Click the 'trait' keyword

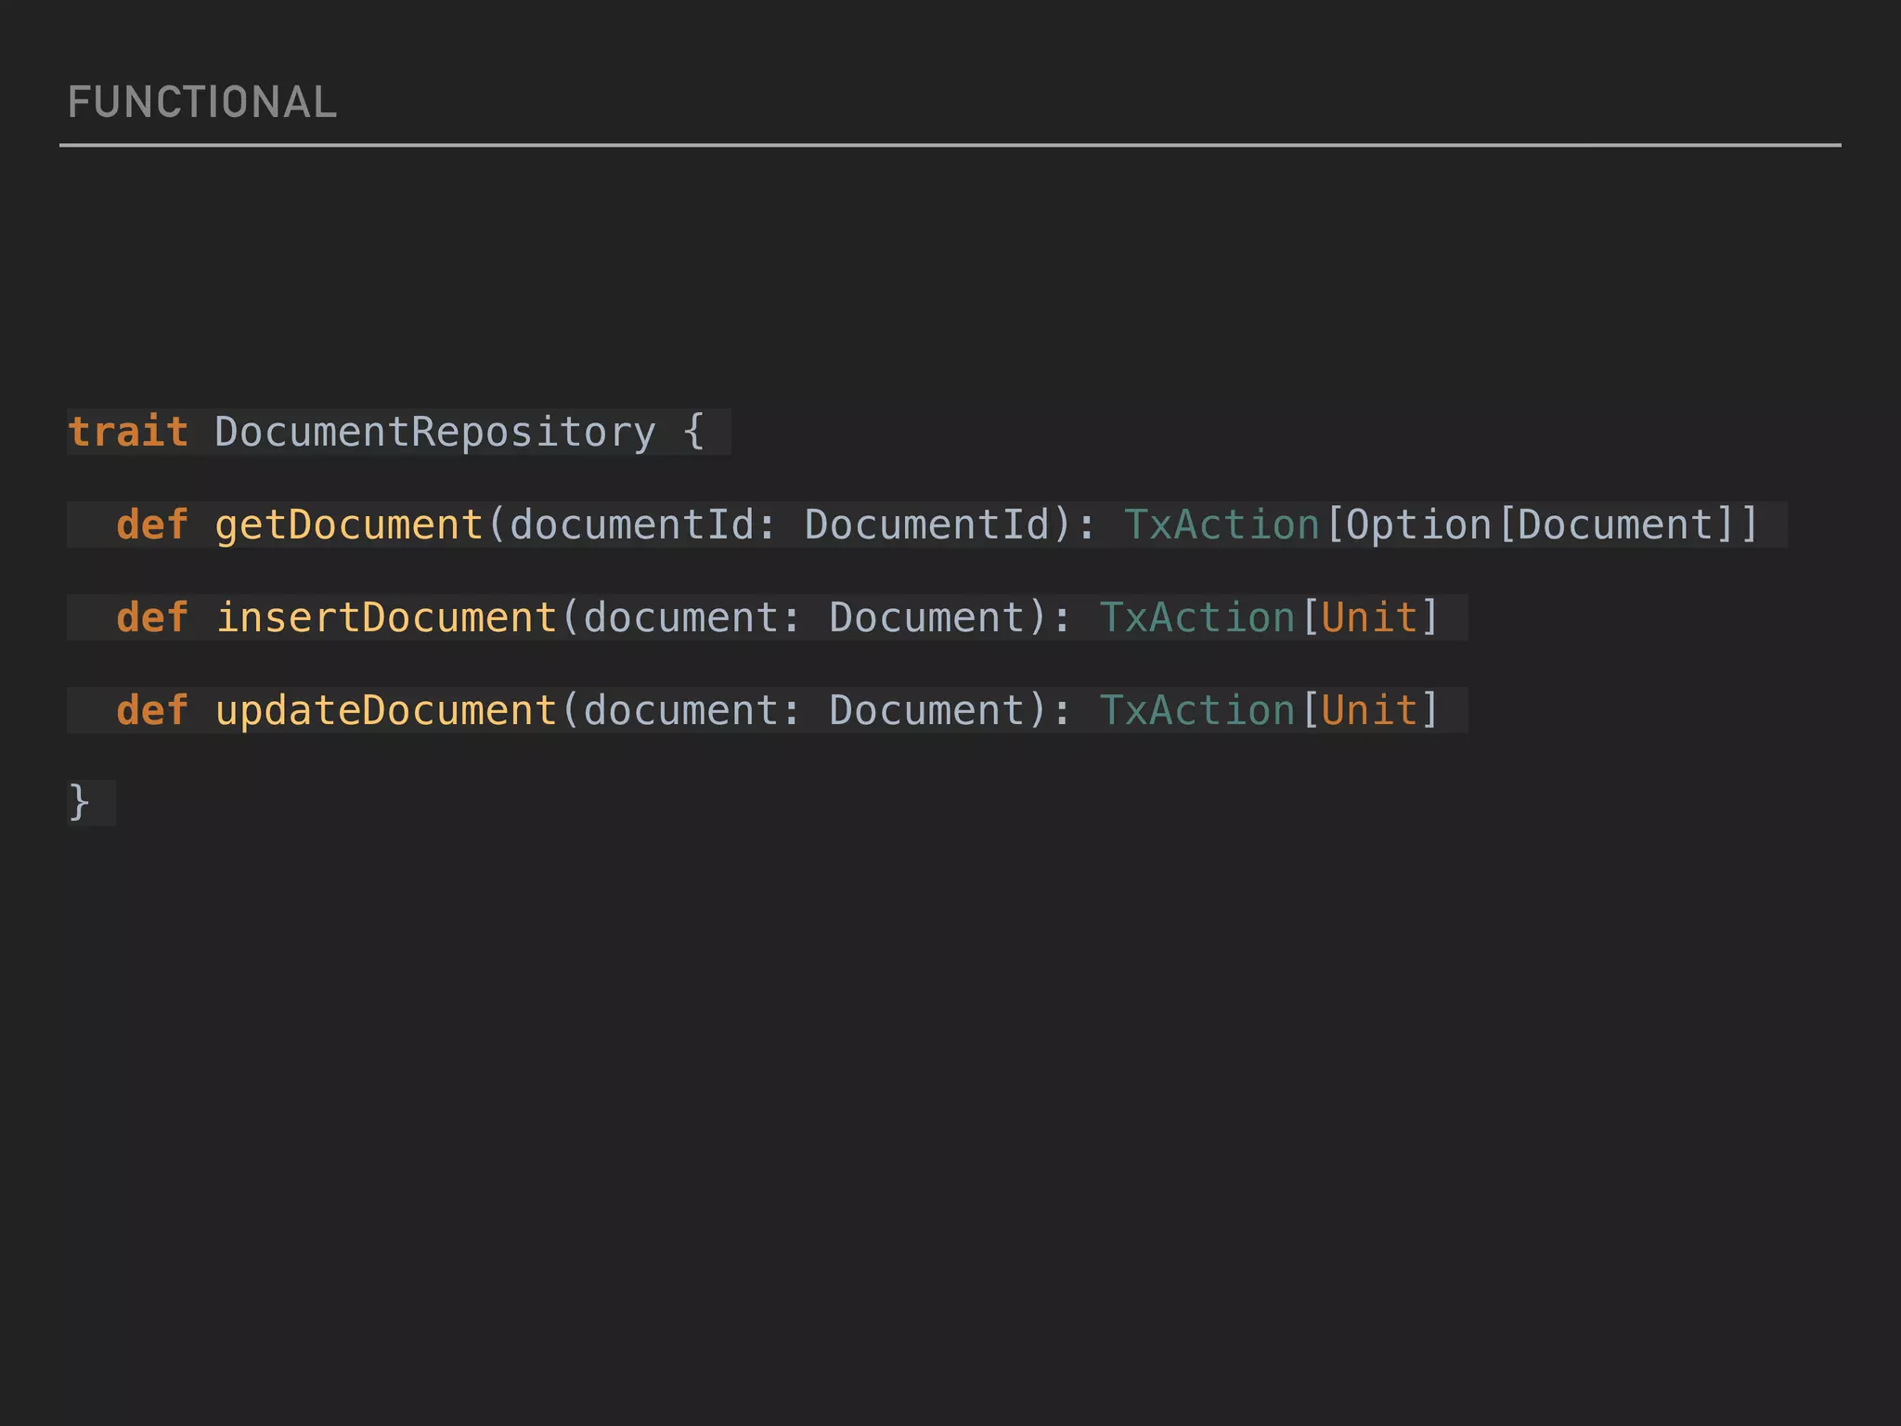pos(128,433)
